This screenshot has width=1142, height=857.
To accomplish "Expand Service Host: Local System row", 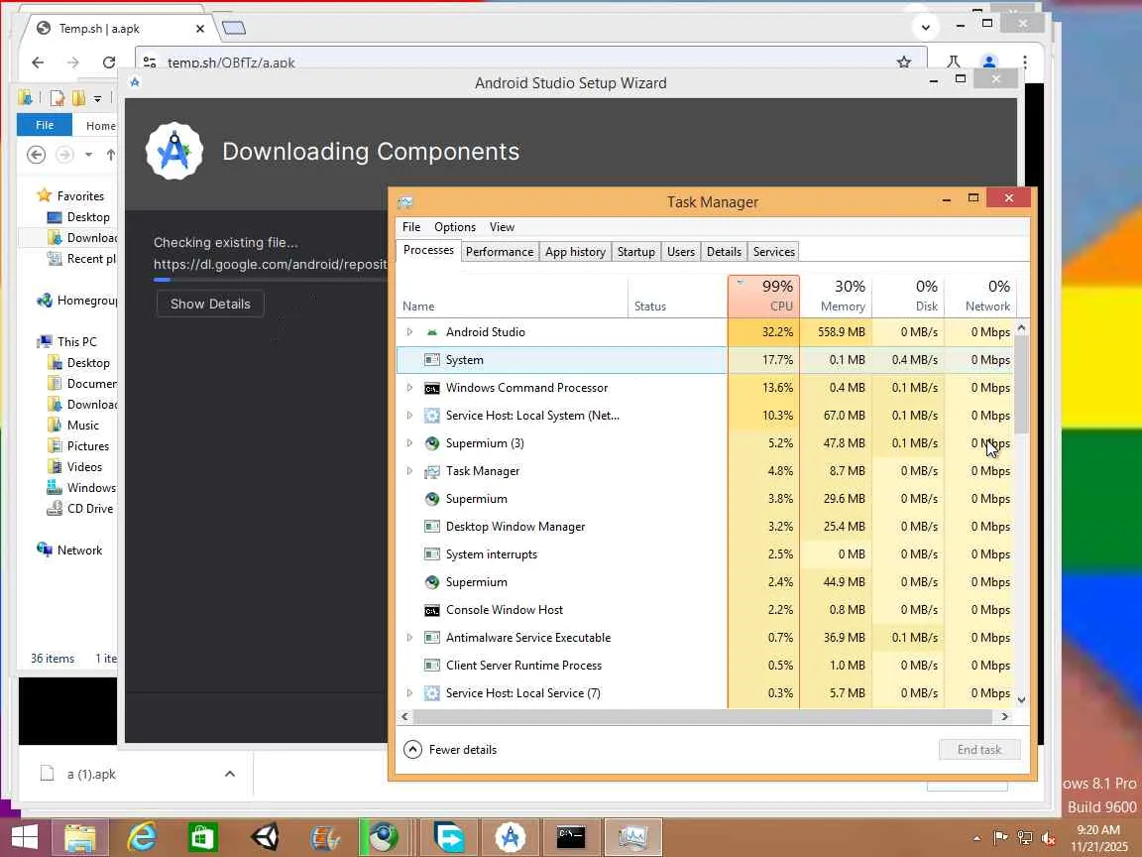I will pos(409,416).
